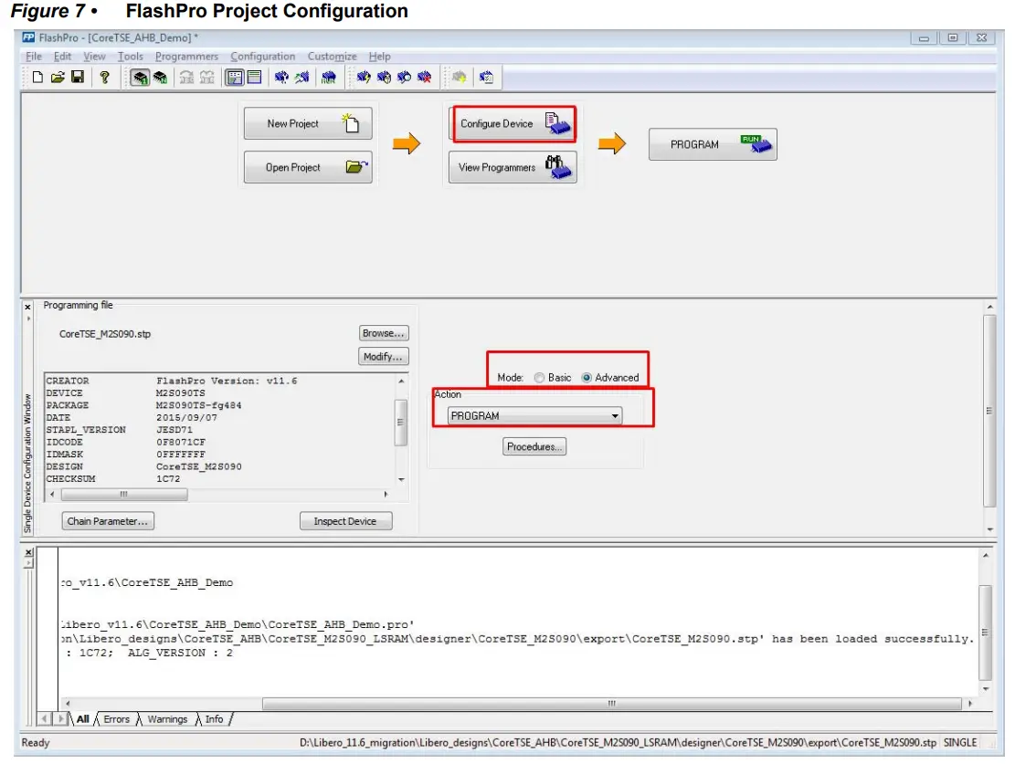Screen dimensions: 1015x764
Task: Open the Programmers menu
Action: (x=187, y=56)
